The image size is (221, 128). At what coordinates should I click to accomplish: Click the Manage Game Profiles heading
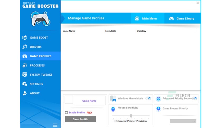86,18
